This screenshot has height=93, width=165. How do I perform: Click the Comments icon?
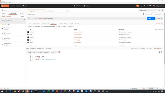point(143,14)
